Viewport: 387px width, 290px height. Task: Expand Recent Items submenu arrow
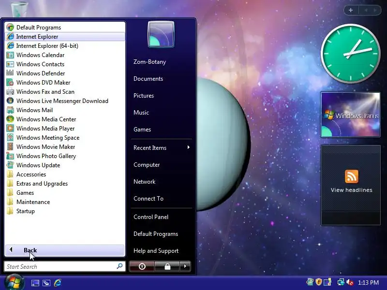(x=189, y=147)
